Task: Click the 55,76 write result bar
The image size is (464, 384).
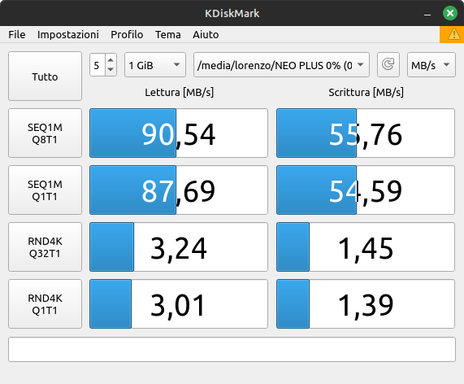Action: tap(366, 133)
